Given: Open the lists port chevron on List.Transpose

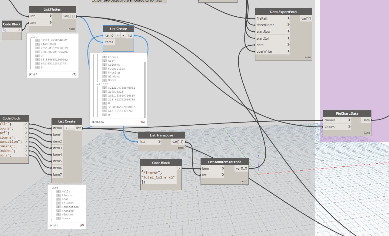Looking at the screenshot, I should point(159,142).
